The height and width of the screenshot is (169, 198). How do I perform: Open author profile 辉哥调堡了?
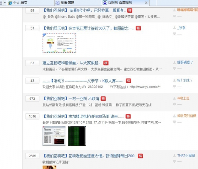pos(185,63)
